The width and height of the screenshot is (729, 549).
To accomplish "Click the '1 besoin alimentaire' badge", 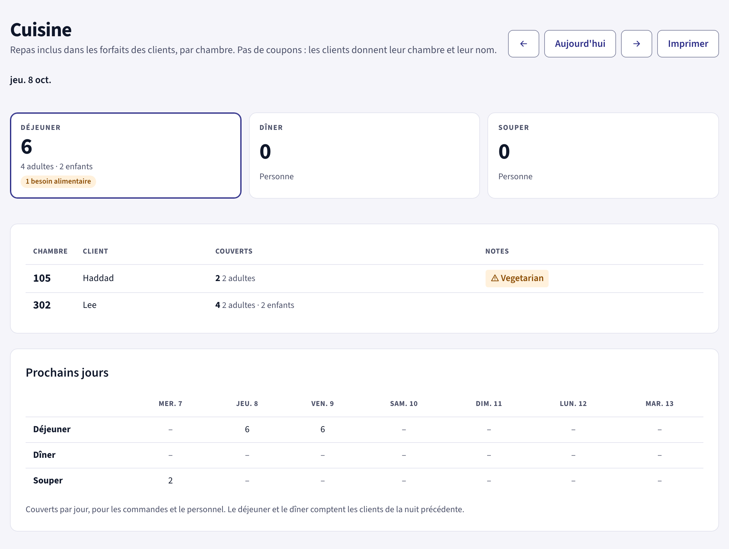I will click(58, 181).
